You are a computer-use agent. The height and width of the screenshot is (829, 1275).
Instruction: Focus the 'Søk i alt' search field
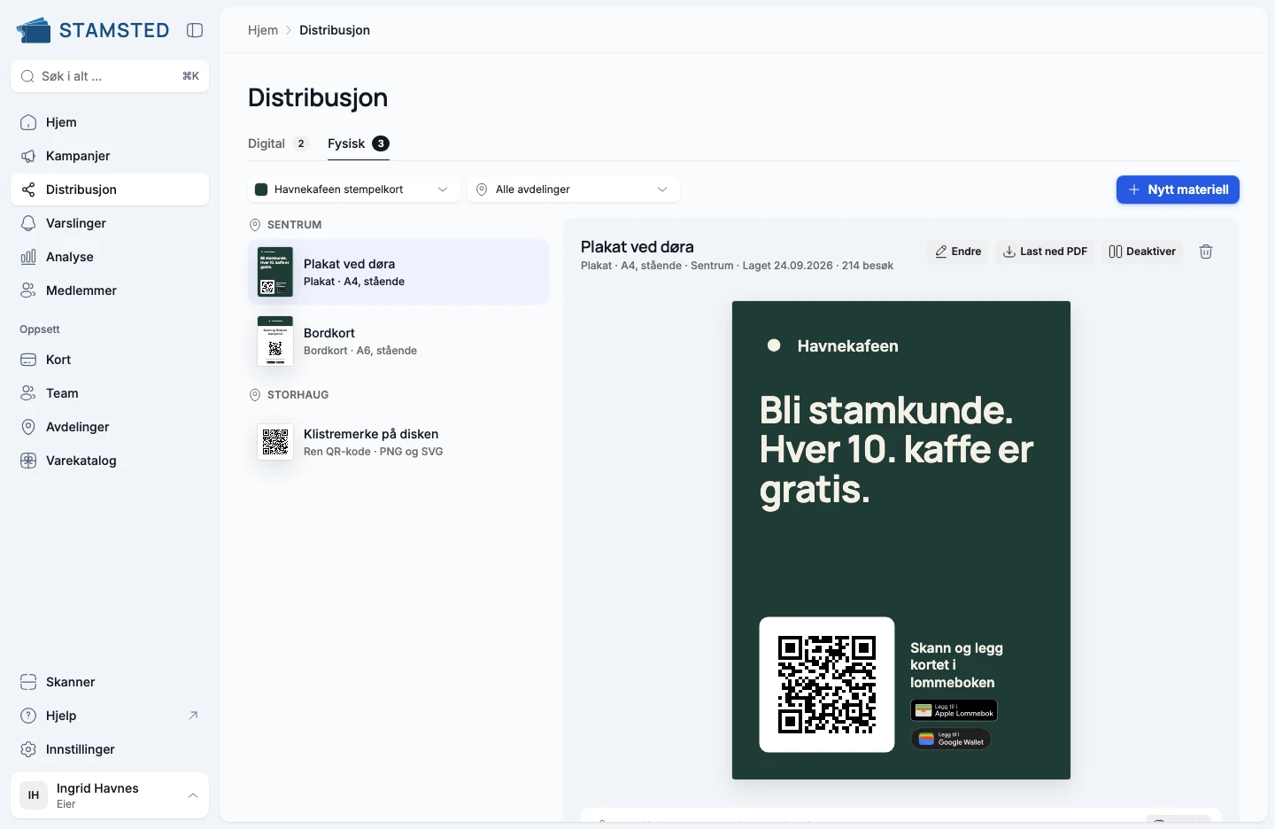tap(110, 76)
